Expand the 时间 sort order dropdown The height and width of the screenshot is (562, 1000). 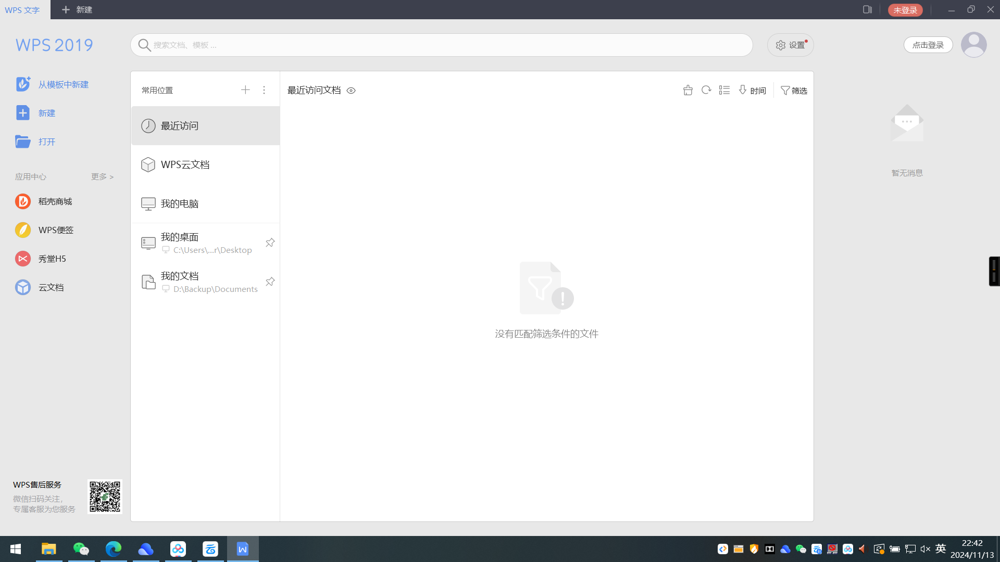coord(752,91)
